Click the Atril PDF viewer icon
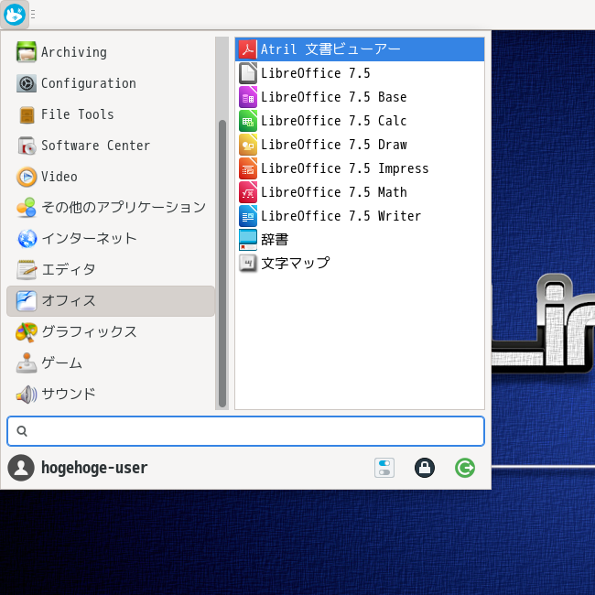This screenshot has width=595, height=595. pyautogui.click(x=248, y=49)
